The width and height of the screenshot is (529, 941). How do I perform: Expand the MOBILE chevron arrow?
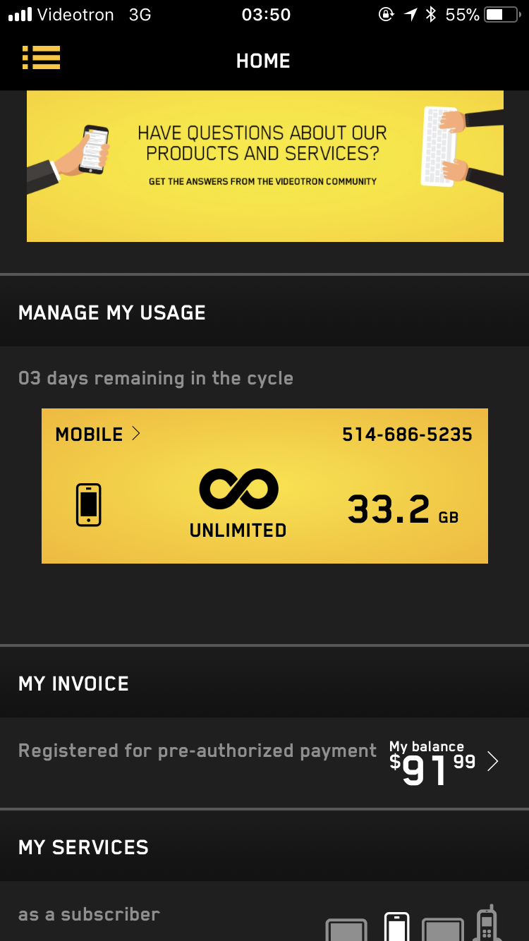coord(136,434)
